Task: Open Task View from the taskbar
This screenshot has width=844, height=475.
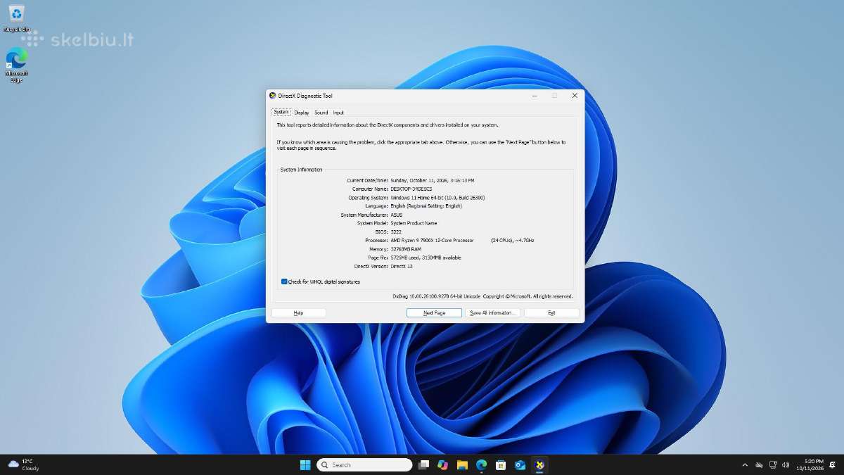Action: (423, 464)
